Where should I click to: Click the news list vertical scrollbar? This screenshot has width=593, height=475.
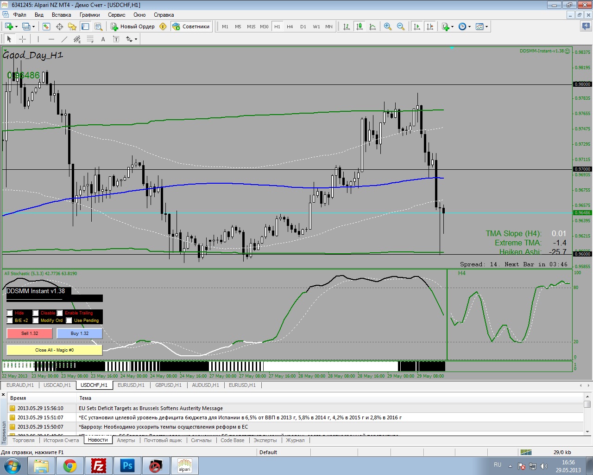click(587, 414)
